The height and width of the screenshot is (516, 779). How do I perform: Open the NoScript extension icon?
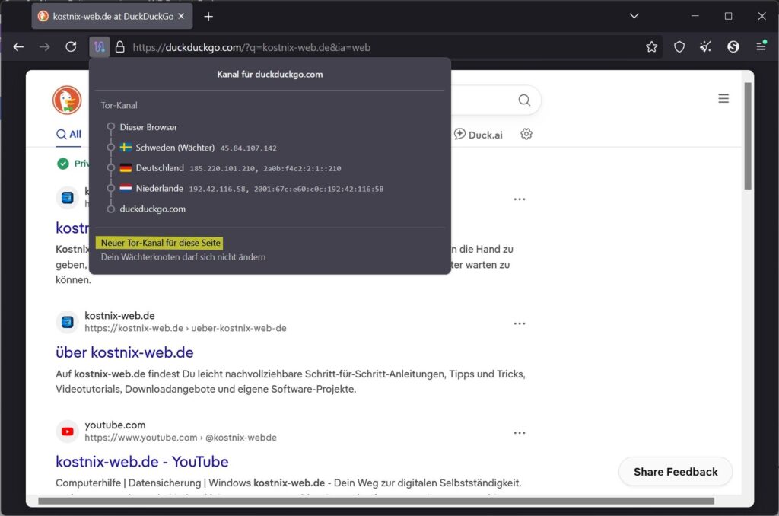(733, 47)
